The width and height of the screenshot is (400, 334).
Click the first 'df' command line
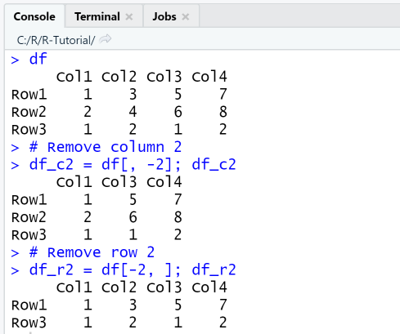point(38,59)
